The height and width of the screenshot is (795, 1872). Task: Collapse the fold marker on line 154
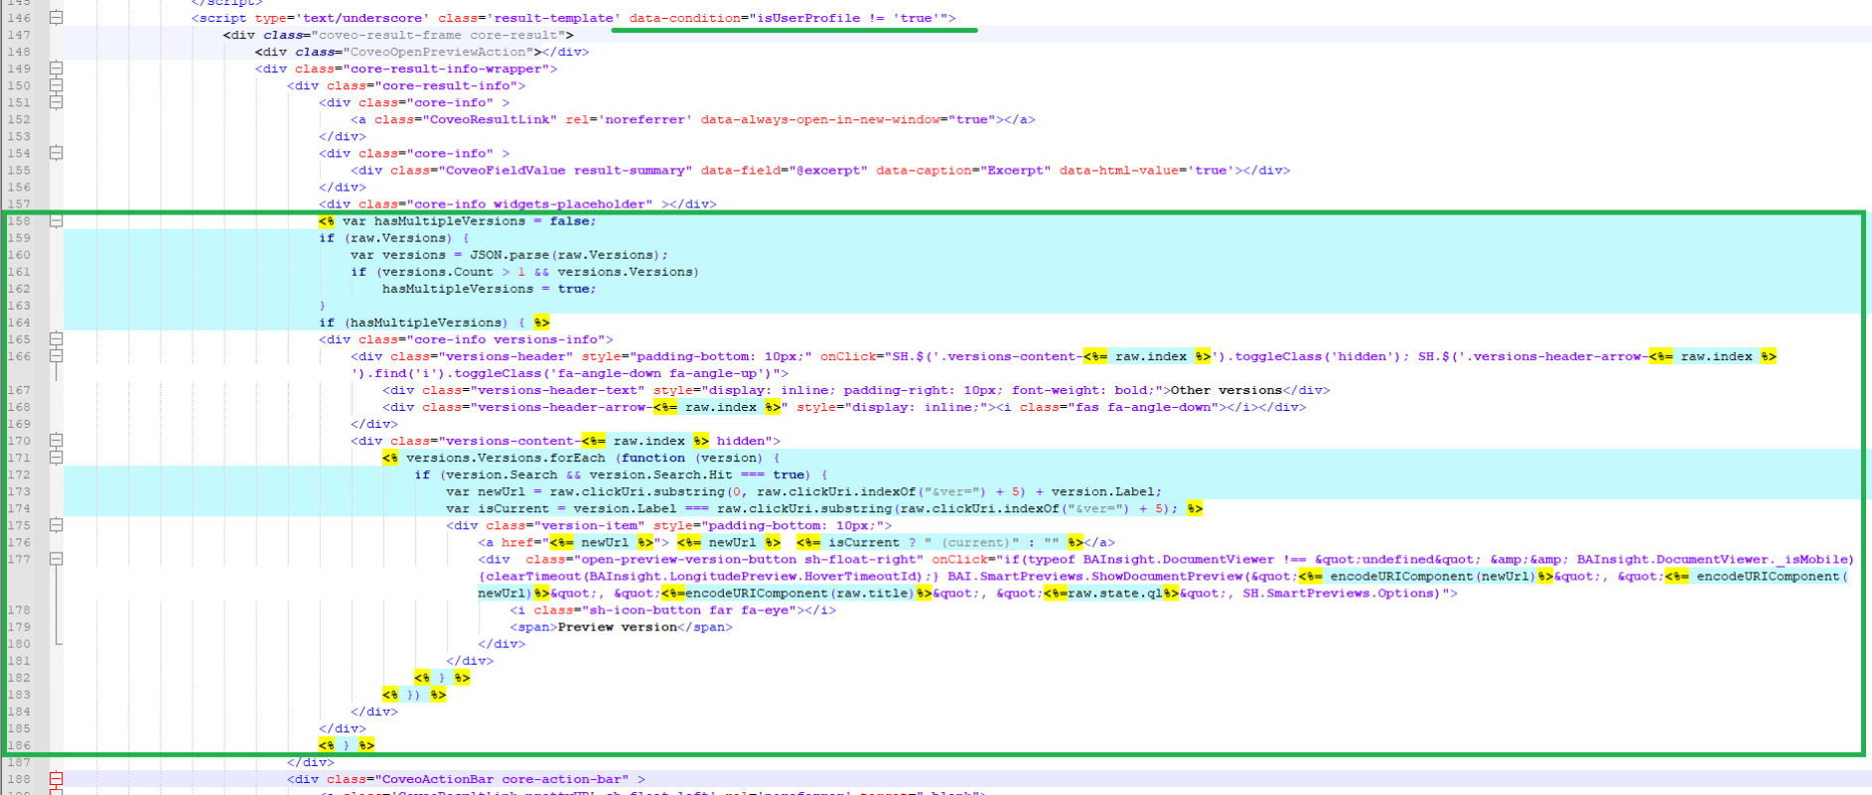[x=56, y=153]
